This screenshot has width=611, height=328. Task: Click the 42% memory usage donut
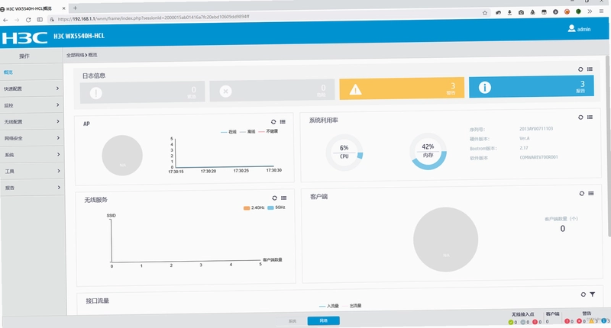click(428, 151)
